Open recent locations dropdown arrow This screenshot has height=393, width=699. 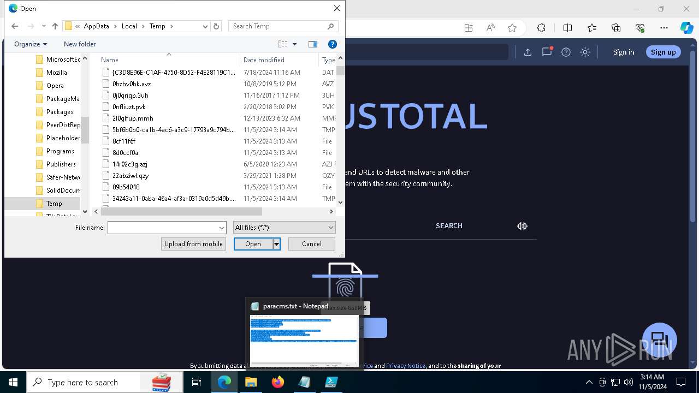click(x=44, y=26)
